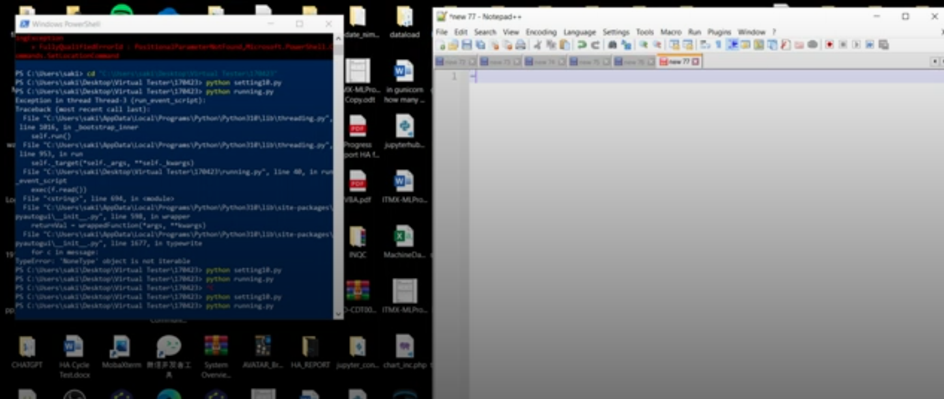Click the Save icon in Notepad++ toolbar
Screen dimensions: 944x399
coord(466,45)
